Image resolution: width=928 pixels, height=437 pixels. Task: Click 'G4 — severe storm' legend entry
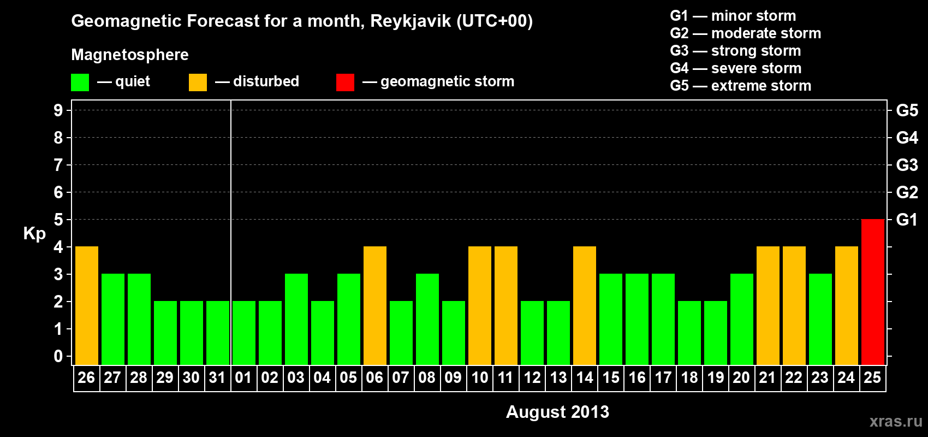[x=735, y=68]
